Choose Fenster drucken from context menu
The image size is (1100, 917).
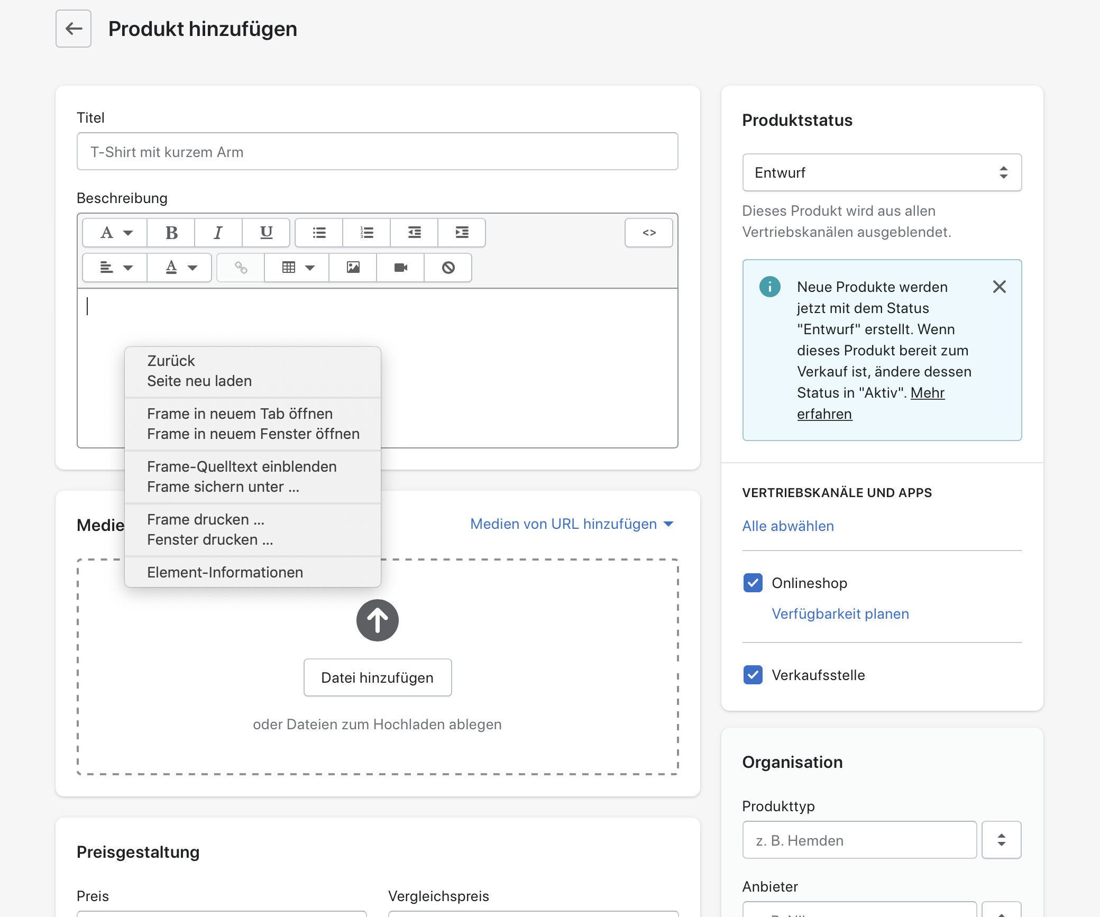pyautogui.click(x=253, y=539)
